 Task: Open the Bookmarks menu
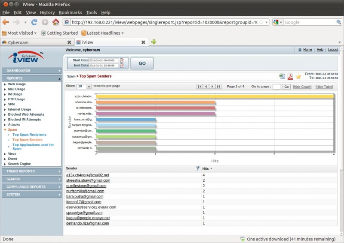[70, 12]
